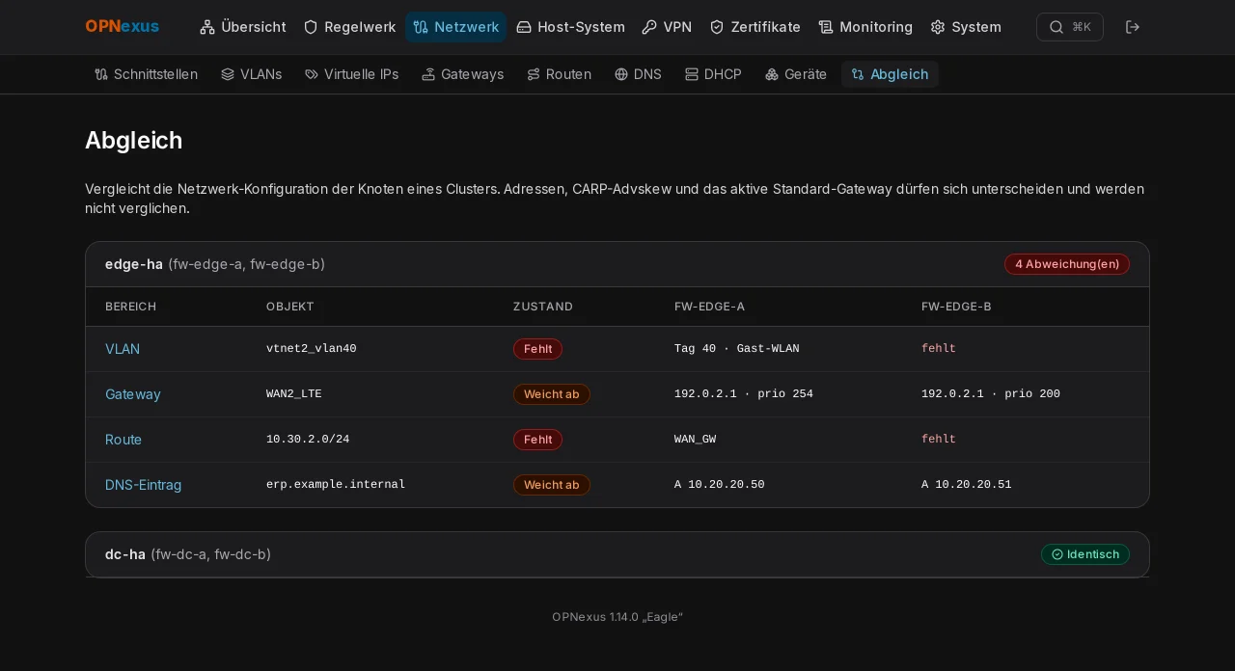Image resolution: width=1235 pixels, height=671 pixels.
Task: Open the DNS tab
Action: [x=638, y=74]
